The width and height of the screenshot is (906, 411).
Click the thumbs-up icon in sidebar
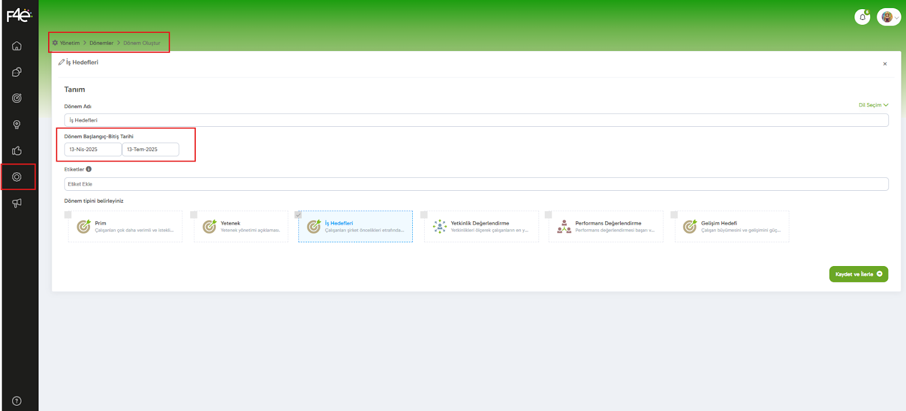click(17, 151)
